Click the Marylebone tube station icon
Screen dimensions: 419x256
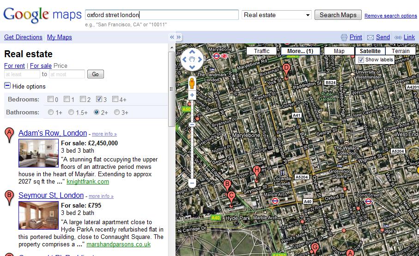[x=217, y=56]
